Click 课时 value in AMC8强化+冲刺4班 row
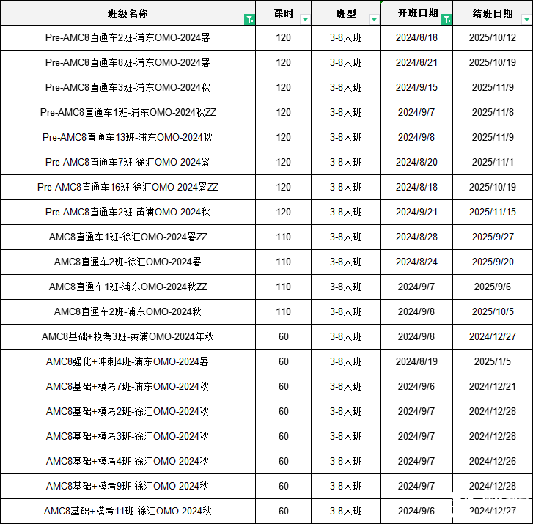This screenshot has width=533, height=524. tap(284, 361)
